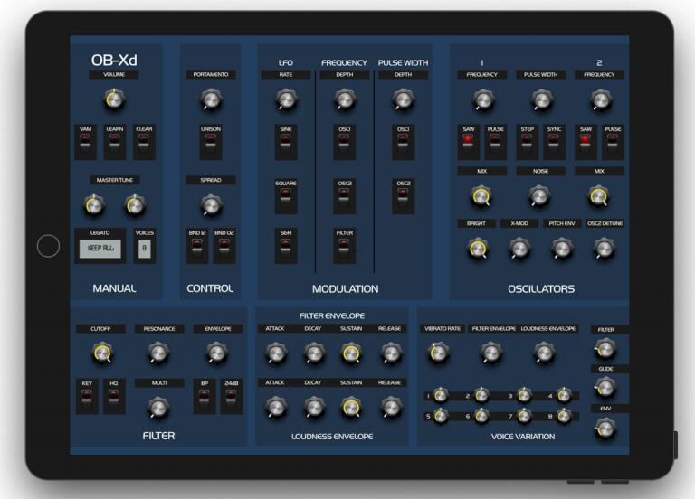Click Voice Variation Filter Envelope knob
Viewport: 695px width, 499px height.
[x=491, y=353]
